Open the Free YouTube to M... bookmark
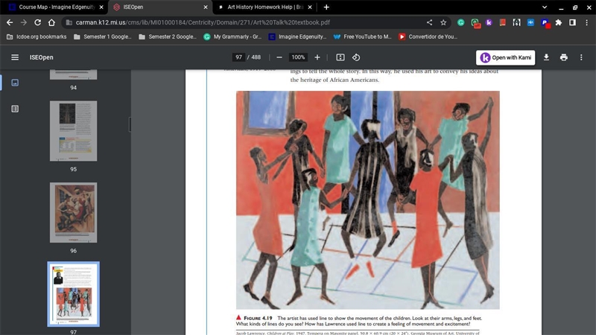The image size is (596, 335). pyautogui.click(x=363, y=36)
